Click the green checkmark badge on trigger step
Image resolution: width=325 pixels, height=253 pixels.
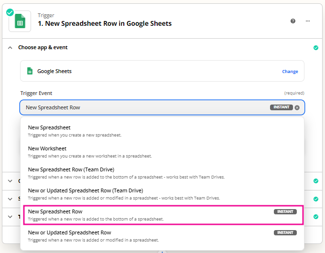point(10,12)
